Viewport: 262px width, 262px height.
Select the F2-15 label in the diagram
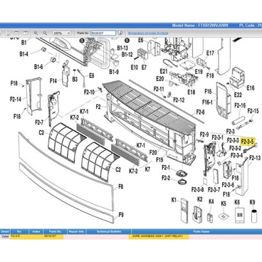point(253,111)
